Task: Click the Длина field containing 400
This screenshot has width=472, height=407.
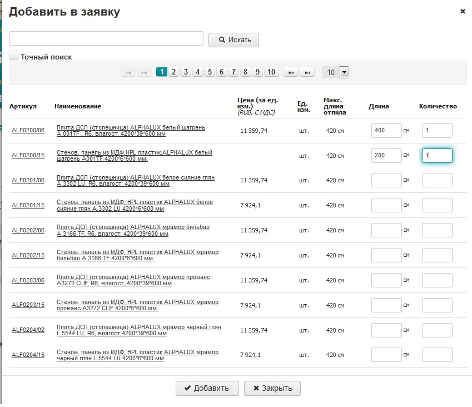Action: pyautogui.click(x=386, y=131)
